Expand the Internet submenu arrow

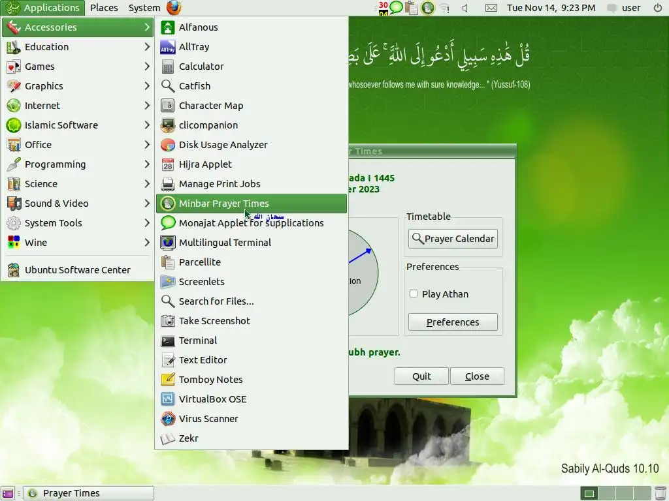click(x=147, y=106)
